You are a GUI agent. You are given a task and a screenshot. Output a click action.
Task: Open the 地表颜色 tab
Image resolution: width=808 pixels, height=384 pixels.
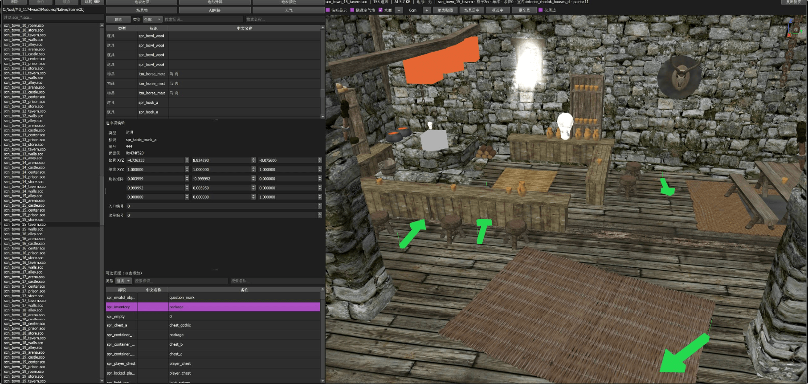coord(289,2)
